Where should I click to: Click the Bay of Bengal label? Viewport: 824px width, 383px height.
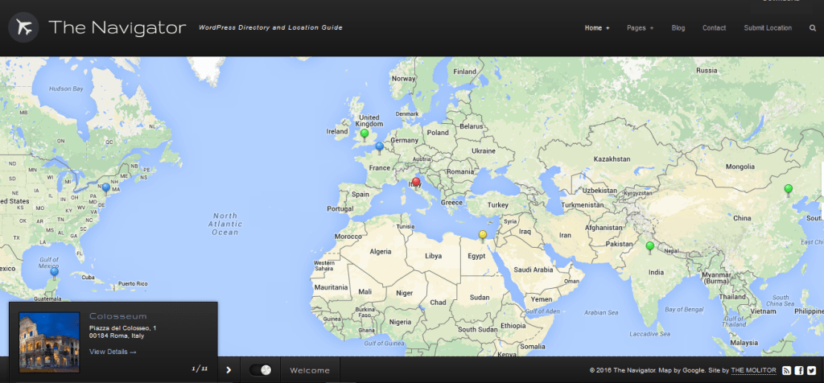pos(684,309)
